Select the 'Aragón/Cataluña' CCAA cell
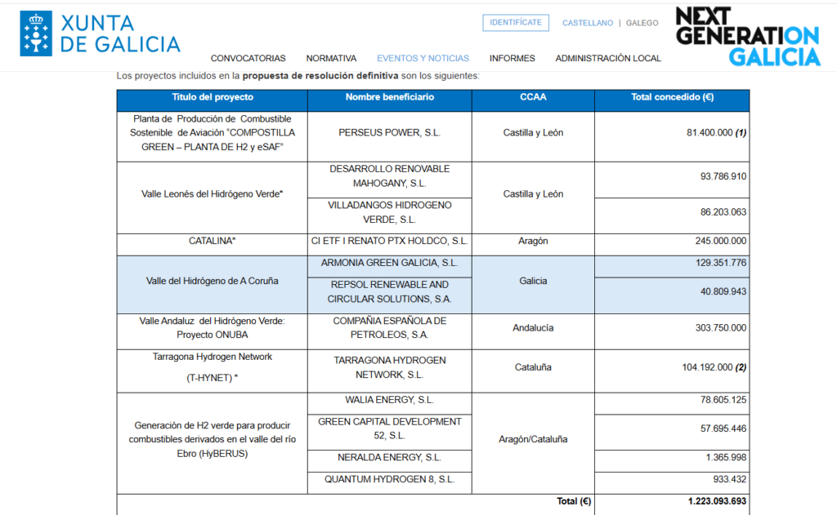Screen dimensions: 837x515 (533, 443)
